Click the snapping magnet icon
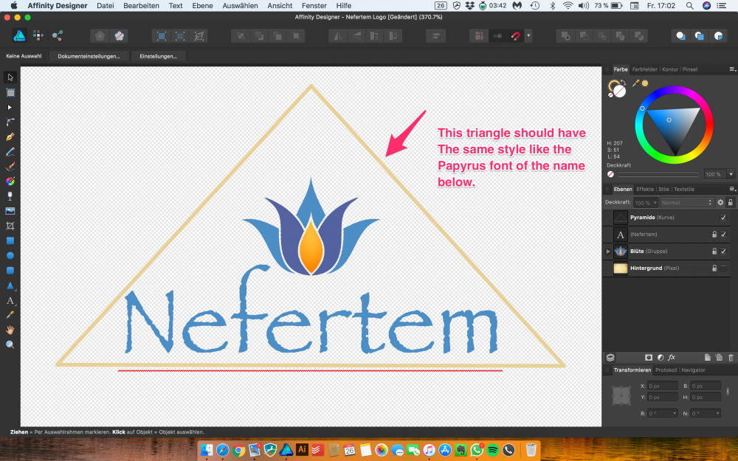Viewport: 738px width, 461px height. (516, 35)
